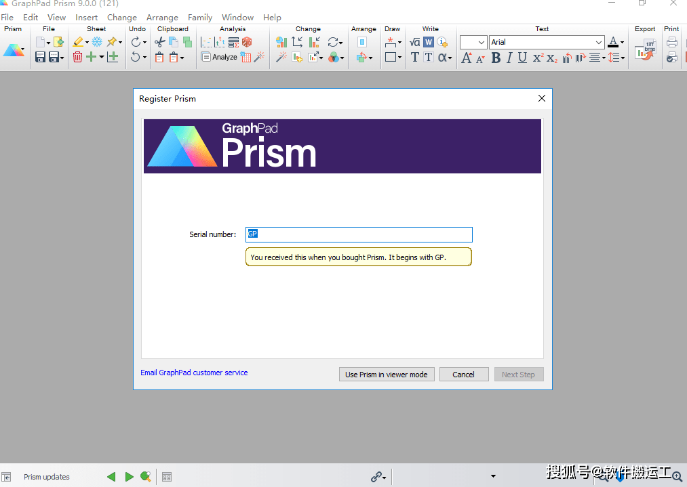Click the Prism logo button in toolbar
This screenshot has width=687, height=487.
coord(13,50)
